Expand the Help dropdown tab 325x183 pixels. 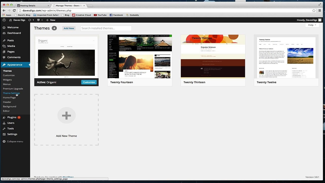pyautogui.click(x=312, y=25)
